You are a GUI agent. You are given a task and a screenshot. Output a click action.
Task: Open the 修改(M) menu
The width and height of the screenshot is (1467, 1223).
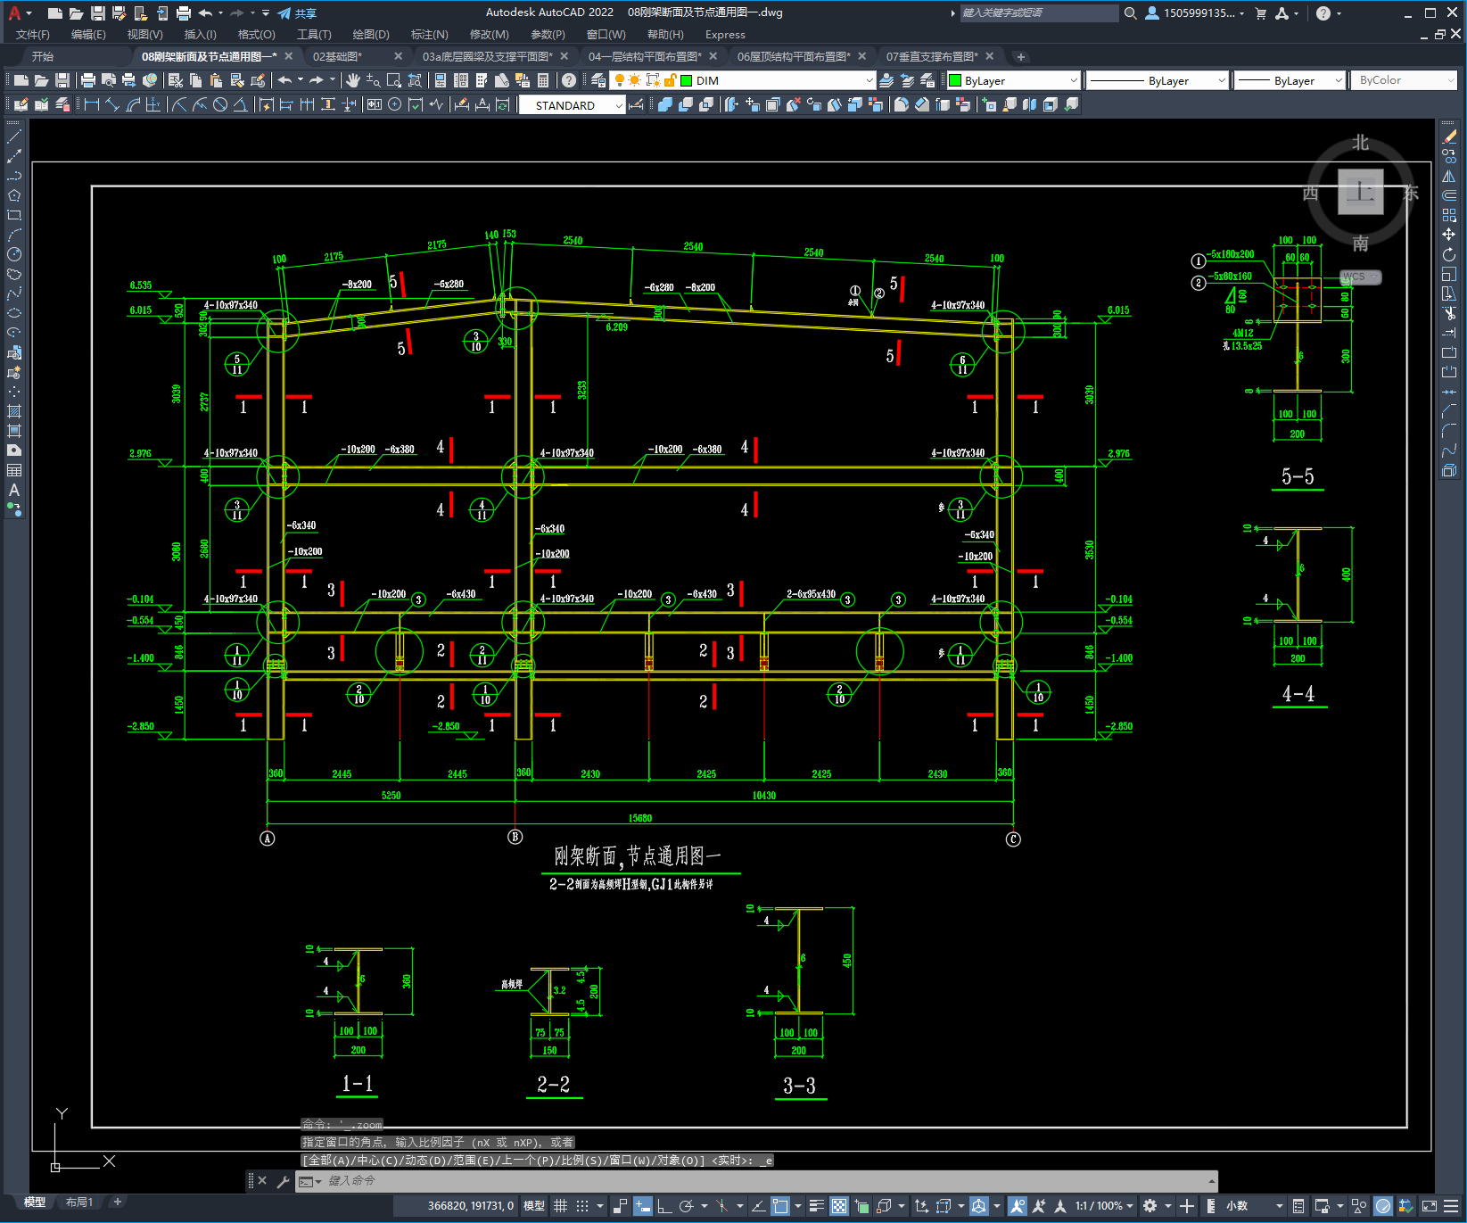tap(489, 35)
